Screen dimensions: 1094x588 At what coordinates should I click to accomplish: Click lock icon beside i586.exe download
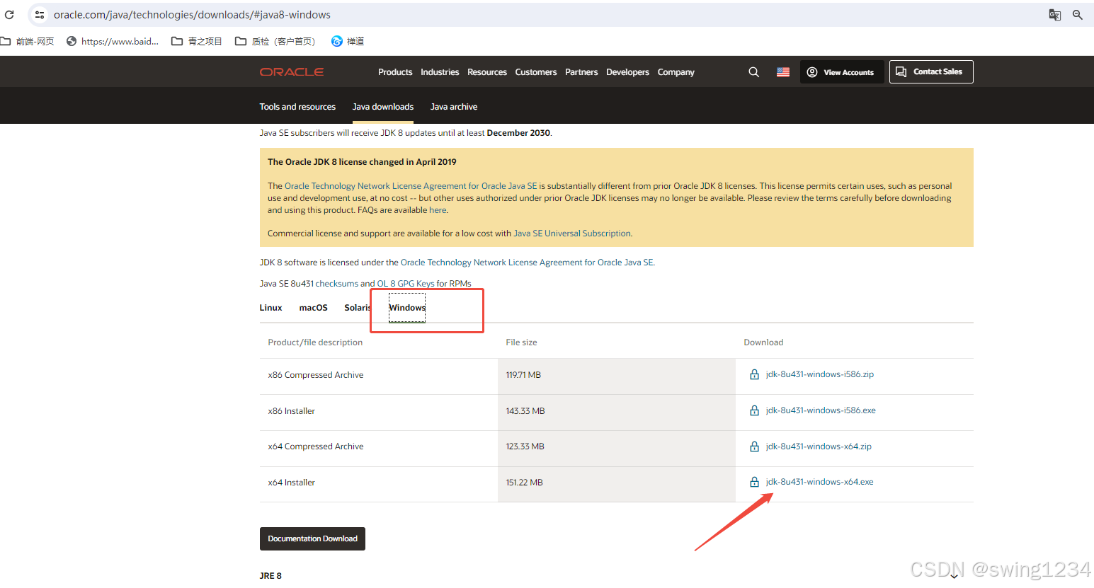[x=754, y=410]
